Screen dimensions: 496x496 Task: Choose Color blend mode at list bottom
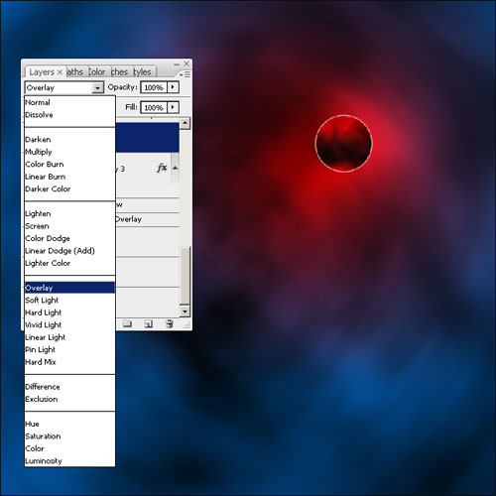pyautogui.click(x=69, y=448)
